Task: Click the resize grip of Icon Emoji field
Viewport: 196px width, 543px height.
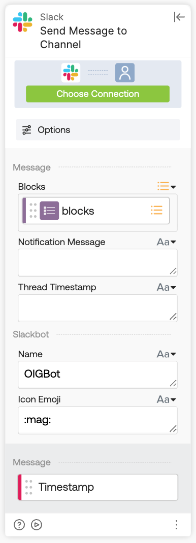Action: coord(173,429)
